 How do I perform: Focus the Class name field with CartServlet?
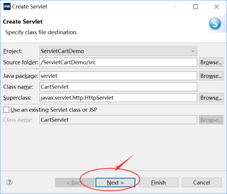(x=118, y=87)
